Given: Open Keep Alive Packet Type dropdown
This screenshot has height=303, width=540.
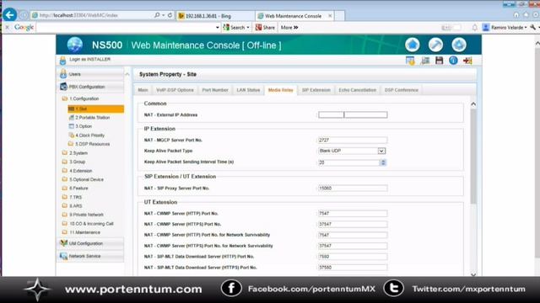Looking at the screenshot, I should [381, 151].
